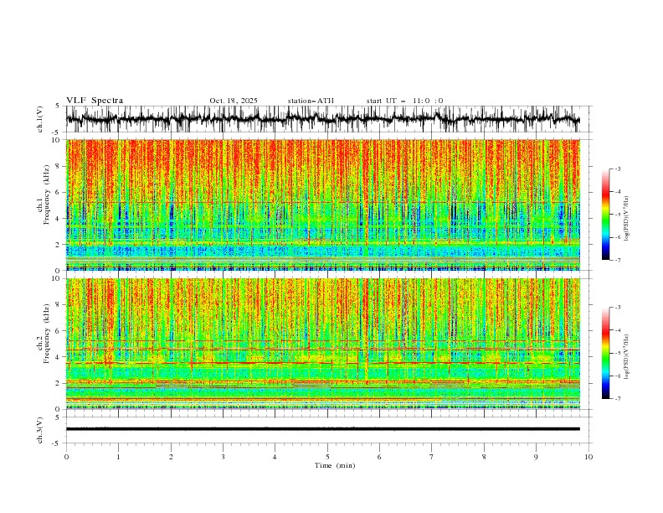Click time axis tick label "4"
The height and width of the screenshot is (513, 663).
(x=275, y=457)
